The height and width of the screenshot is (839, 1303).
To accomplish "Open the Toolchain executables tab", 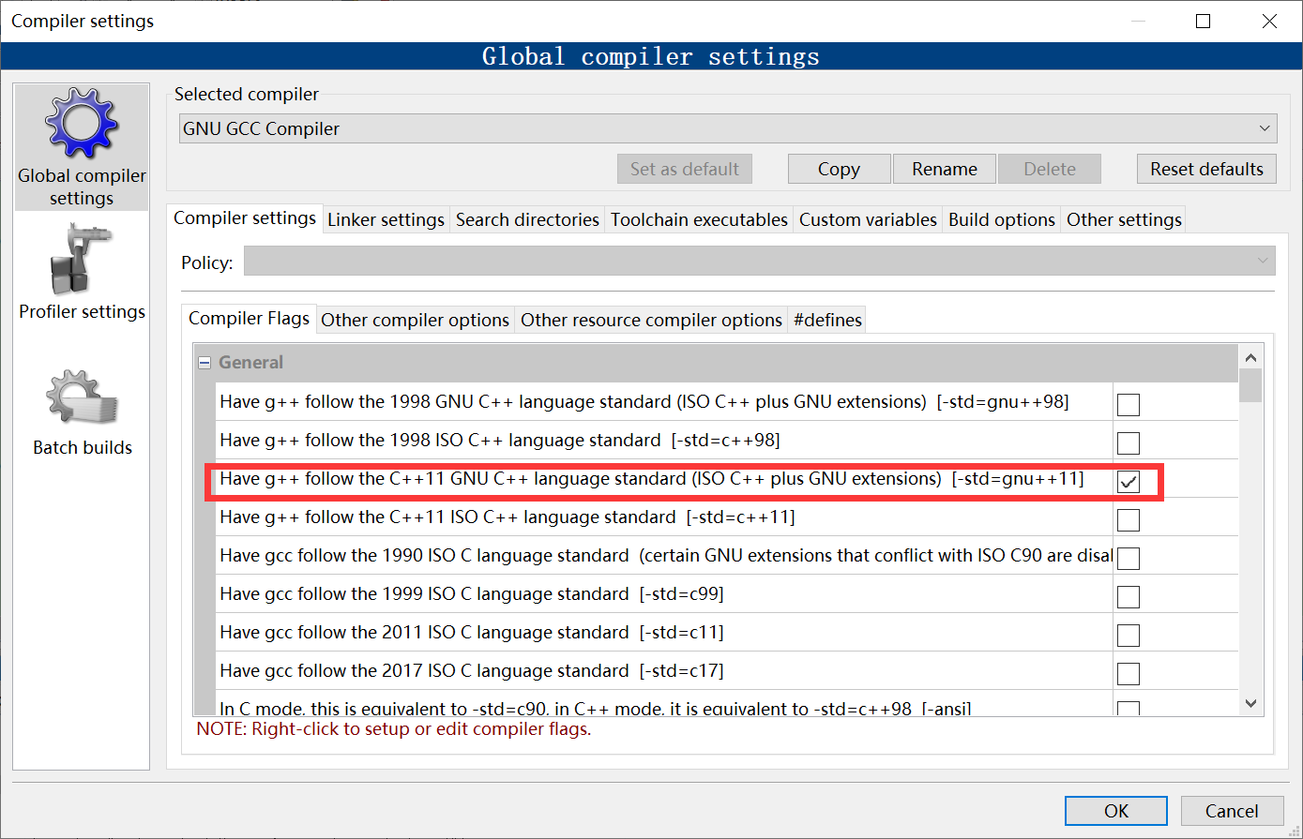I will pos(699,219).
